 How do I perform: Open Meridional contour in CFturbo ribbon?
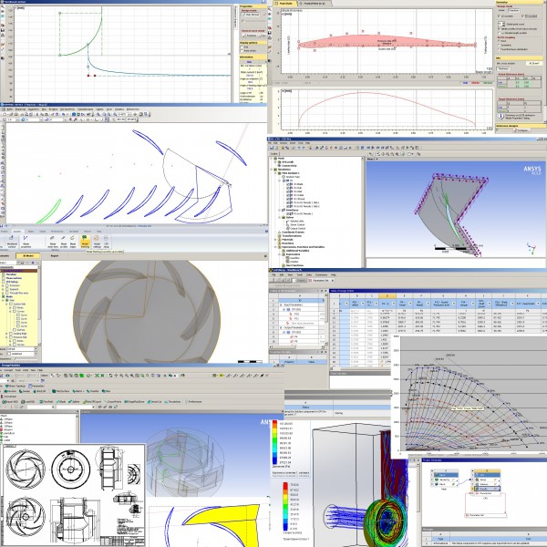coord(12,242)
